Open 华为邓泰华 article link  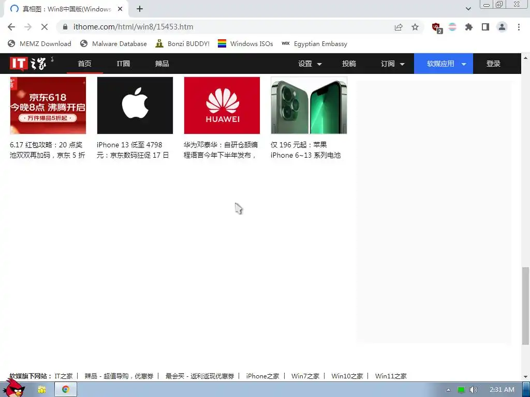pos(220,150)
